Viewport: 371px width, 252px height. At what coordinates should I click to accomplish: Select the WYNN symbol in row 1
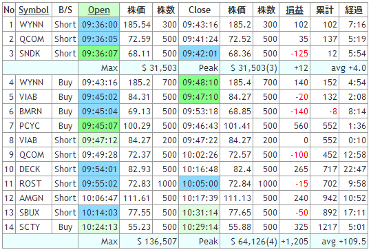(x=32, y=25)
